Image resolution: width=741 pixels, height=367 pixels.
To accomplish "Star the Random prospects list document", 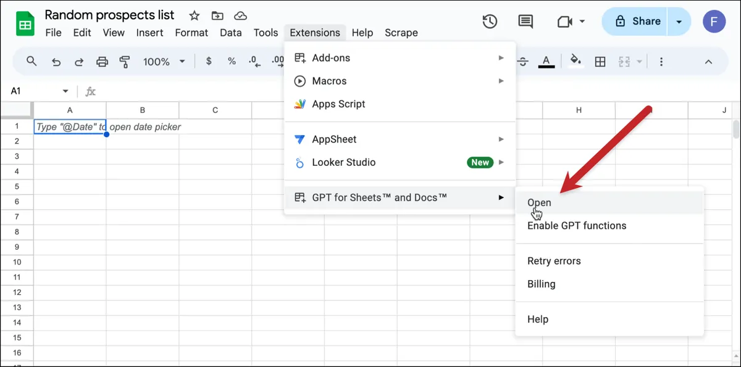I will 194,15.
